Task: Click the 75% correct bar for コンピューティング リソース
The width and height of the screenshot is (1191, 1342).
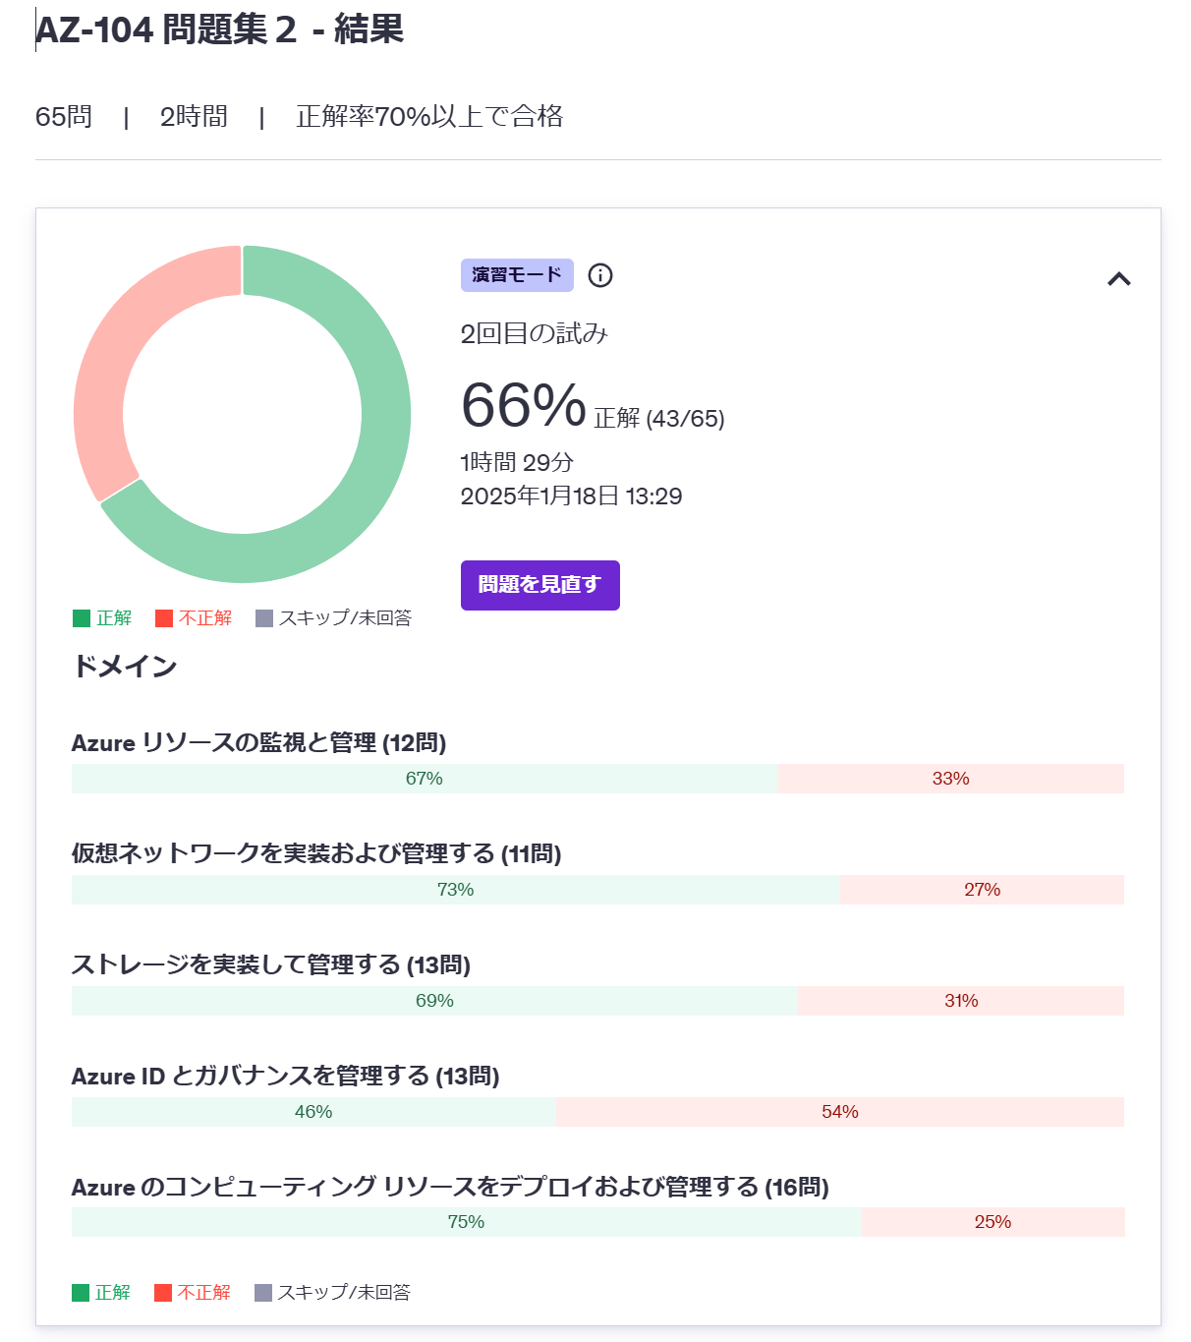Action: pos(467,1222)
